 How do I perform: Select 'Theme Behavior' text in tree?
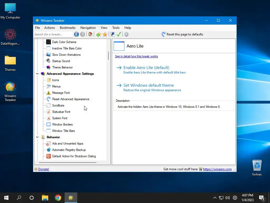tap(62, 67)
